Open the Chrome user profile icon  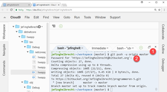[x=142, y=2]
